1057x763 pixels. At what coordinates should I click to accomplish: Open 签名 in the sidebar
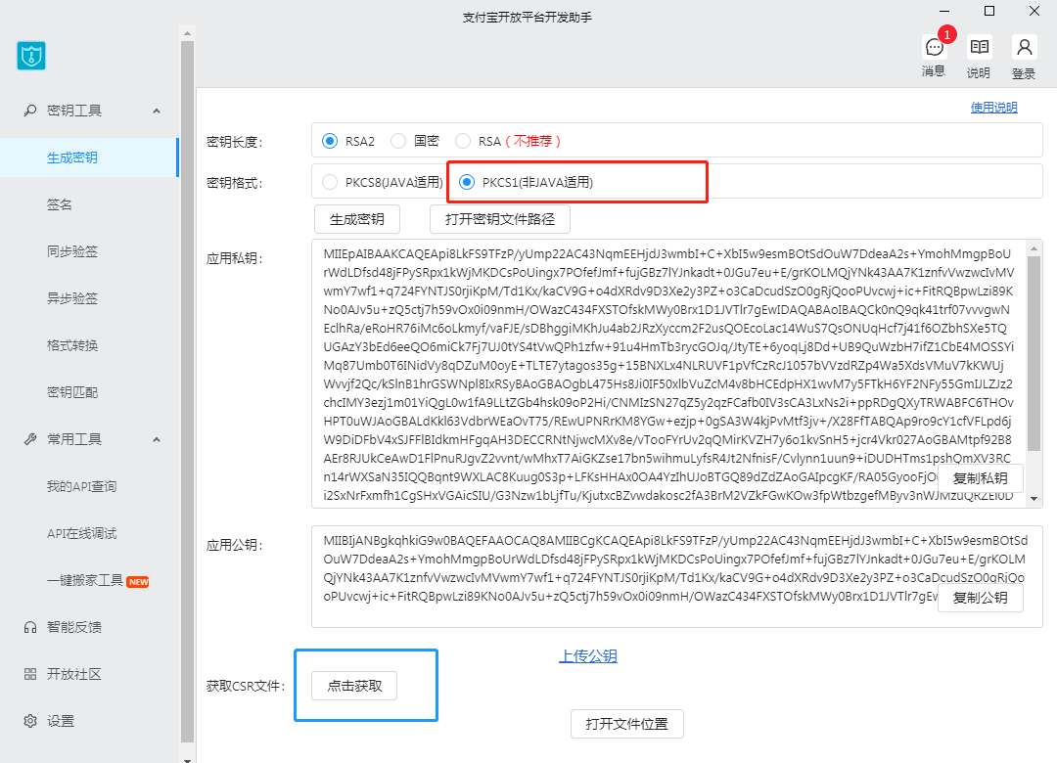point(60,204)
